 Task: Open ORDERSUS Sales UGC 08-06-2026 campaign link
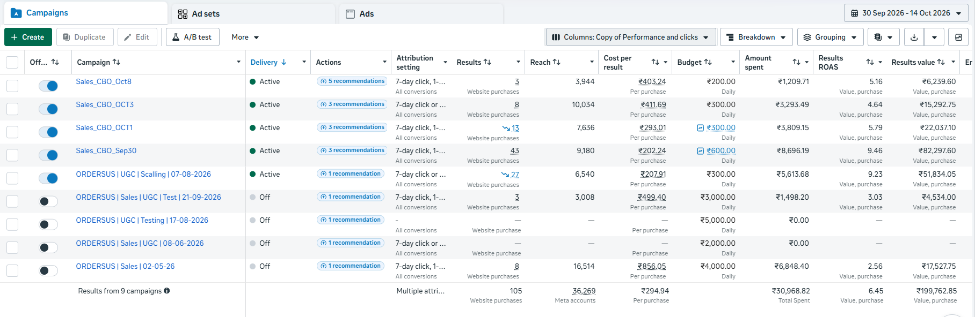140,243
